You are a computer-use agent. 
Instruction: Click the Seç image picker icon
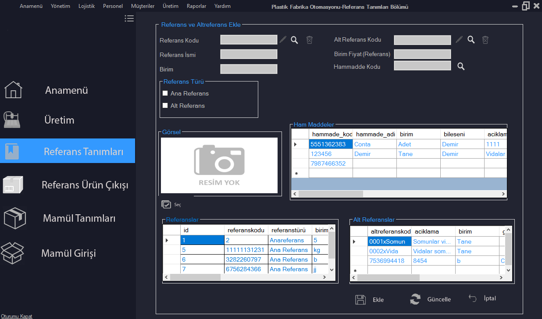coord(166,204)
